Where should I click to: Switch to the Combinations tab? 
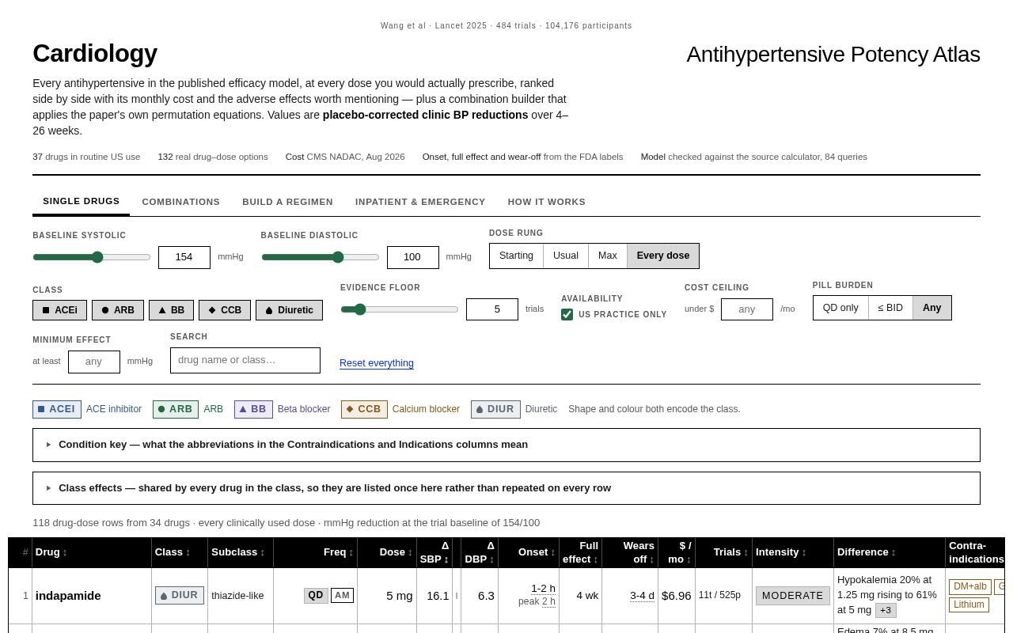coord(181,202)
